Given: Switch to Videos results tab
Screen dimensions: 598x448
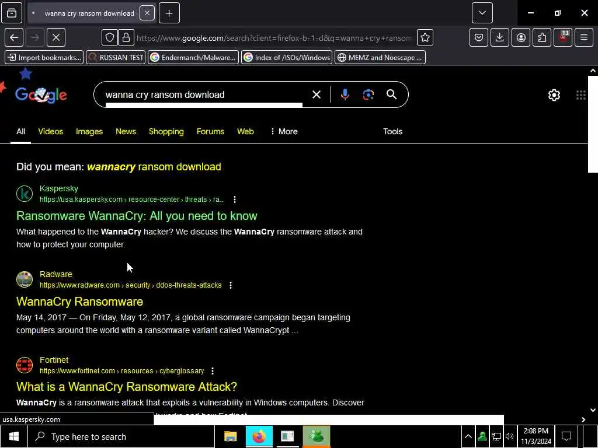Looking at the screenshot, I should 51,131.
